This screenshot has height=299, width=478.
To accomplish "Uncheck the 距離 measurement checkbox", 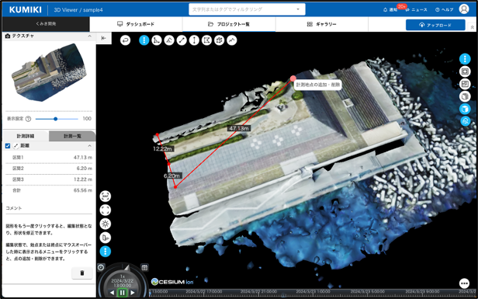I will (8, 146).
